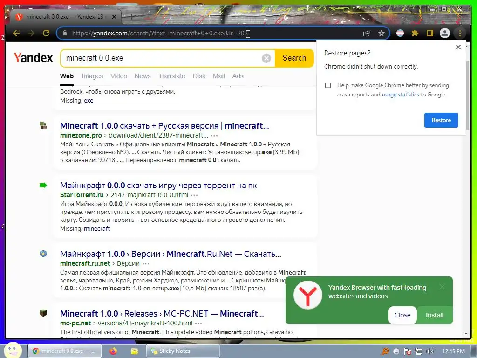Open options dots for mc-pc.net result
Screen dimensions: 477x358
pos(198,324)
